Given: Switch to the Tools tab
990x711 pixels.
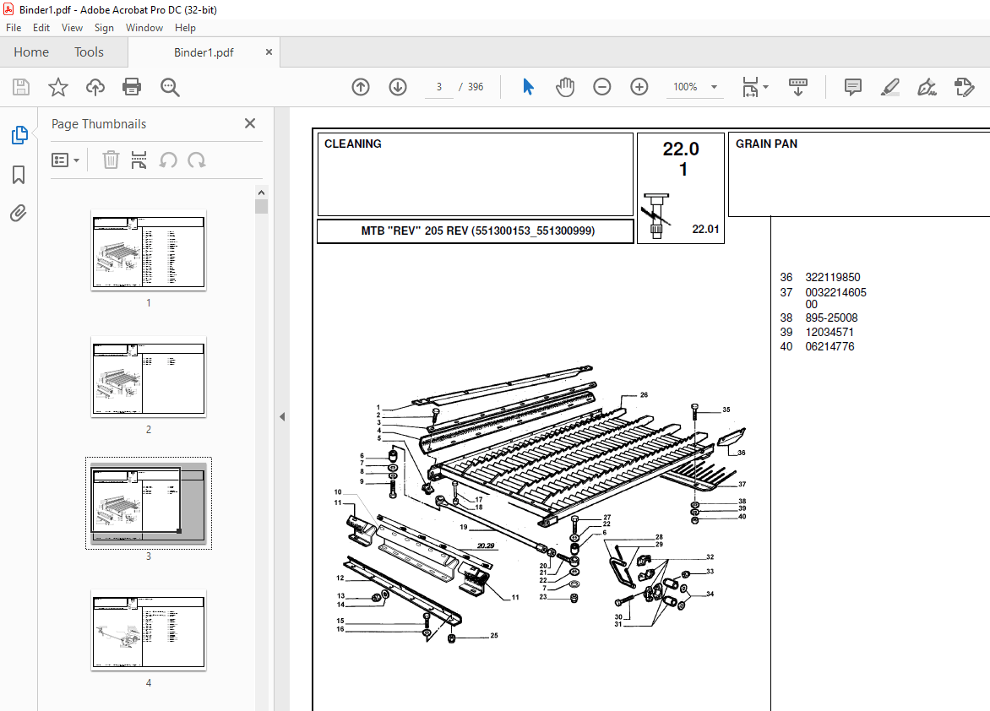Looking at the screenshot, I should 89,52.
